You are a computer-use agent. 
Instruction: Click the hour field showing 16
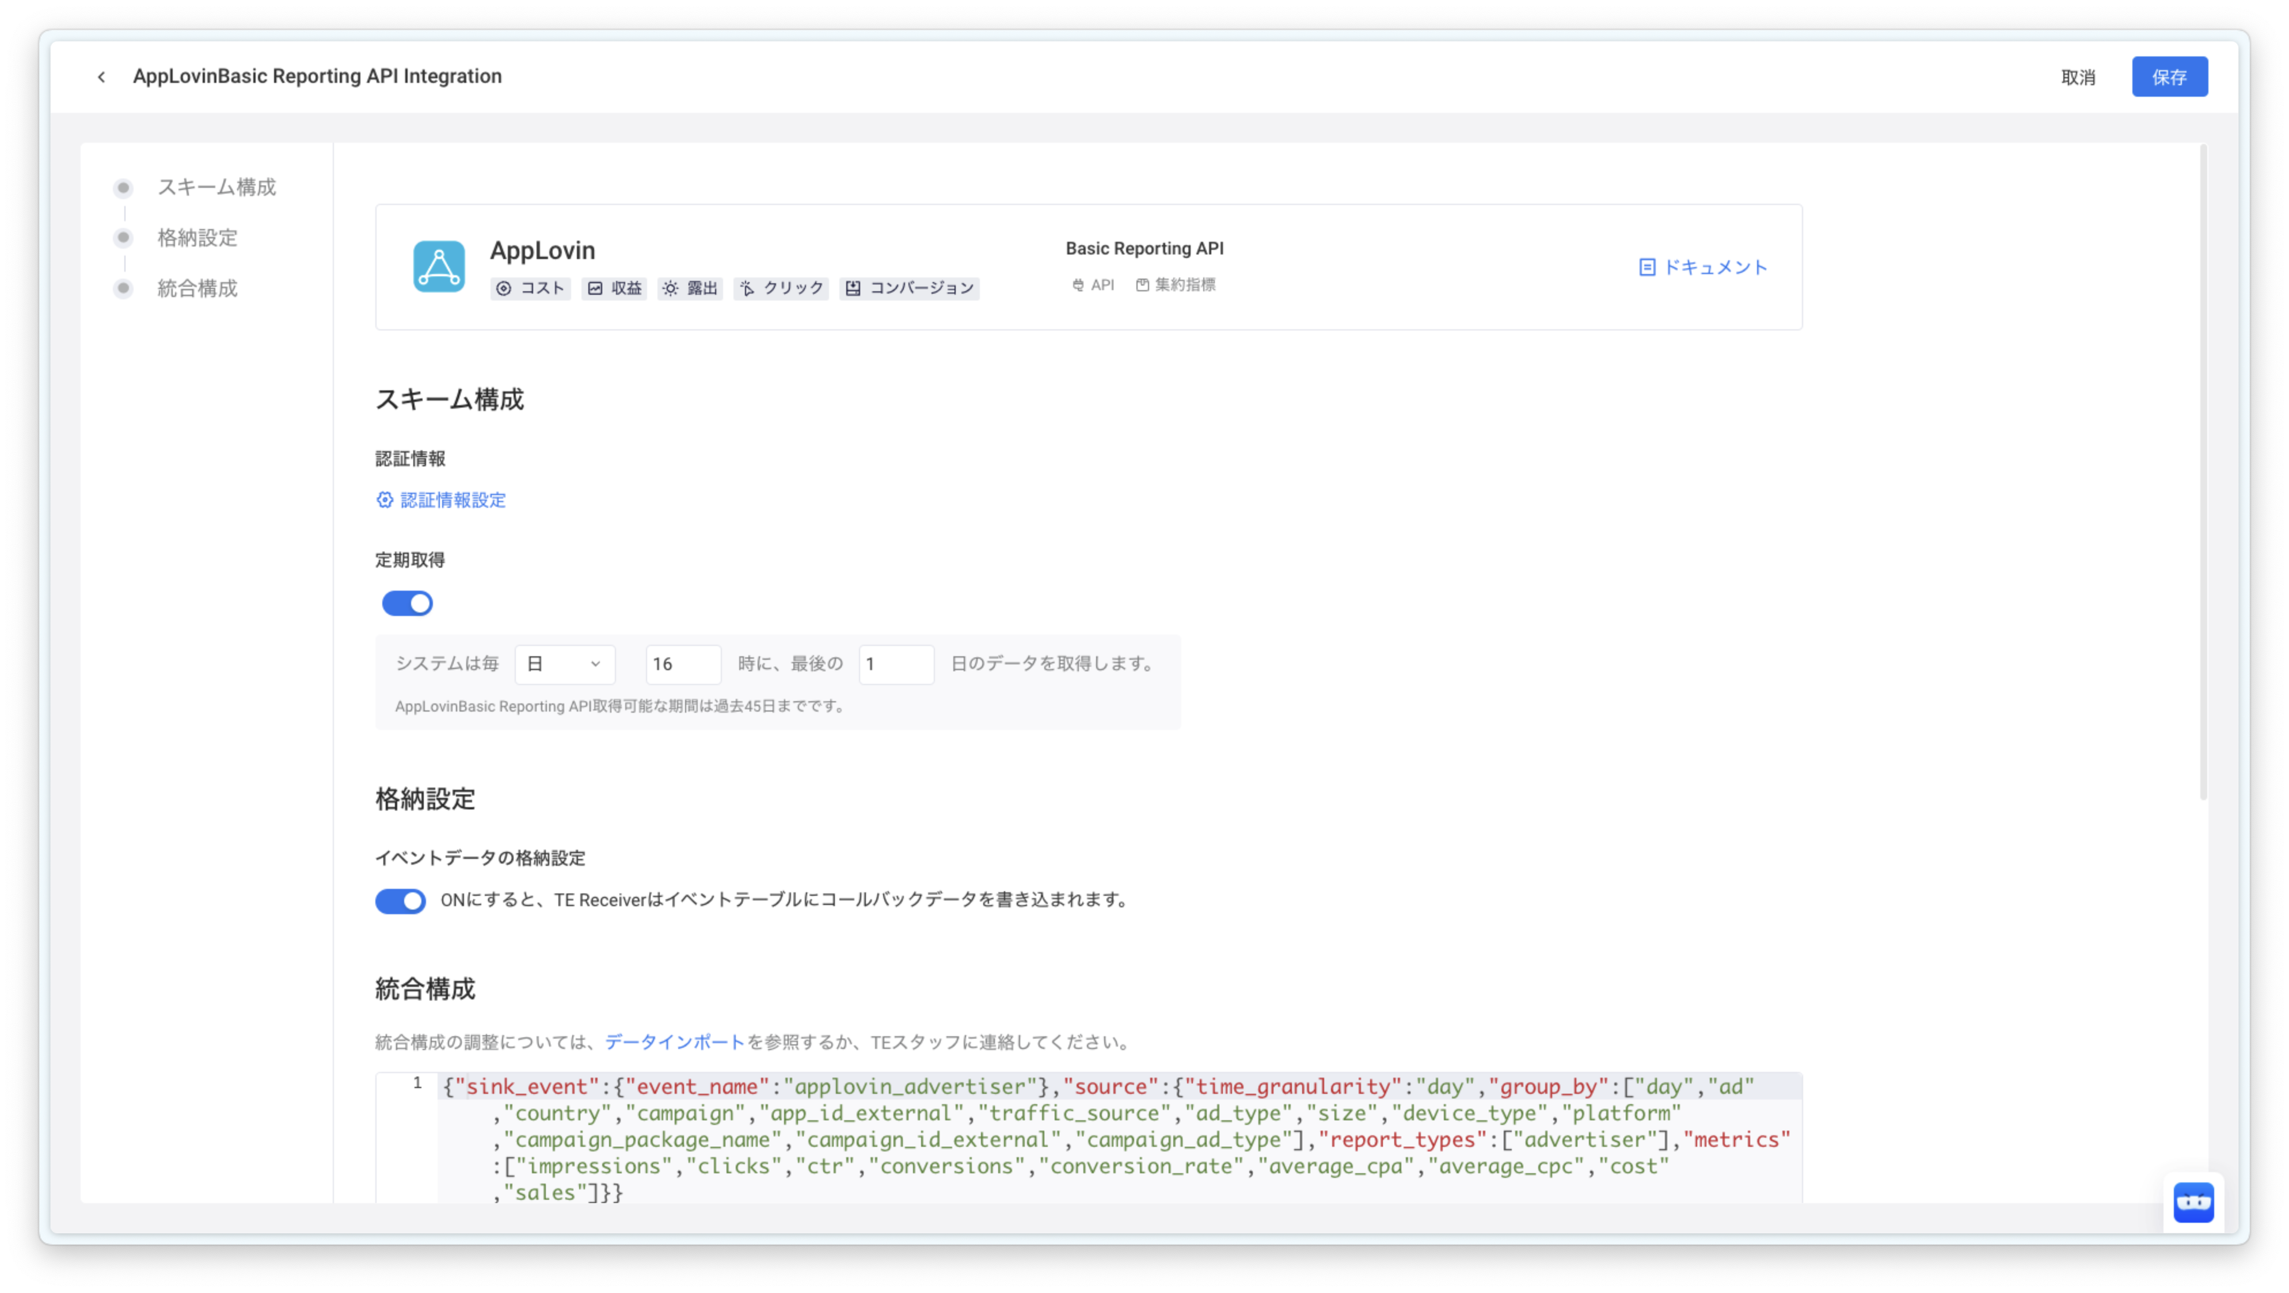tap(682, 664)
